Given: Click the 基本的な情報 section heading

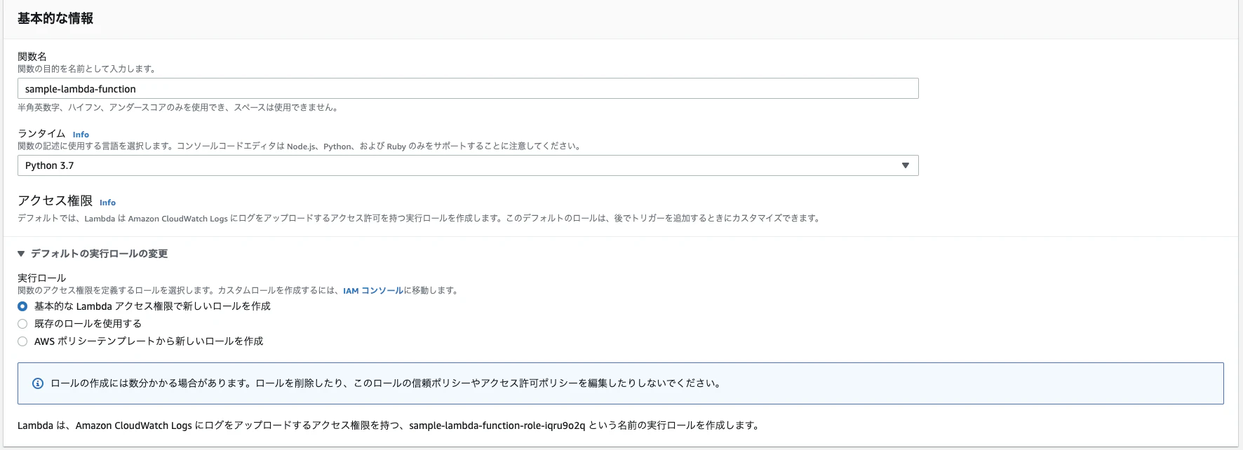Looking at the screenshot, I should click(x=55, y=18).
